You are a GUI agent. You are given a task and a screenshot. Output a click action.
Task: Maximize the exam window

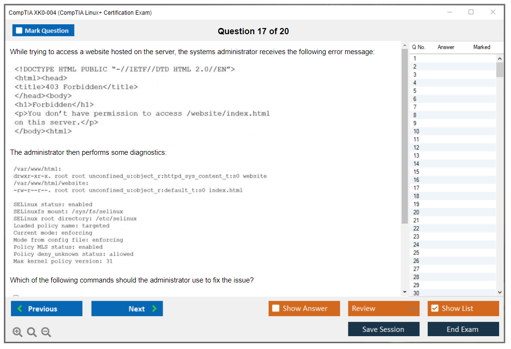click(471, 12)
